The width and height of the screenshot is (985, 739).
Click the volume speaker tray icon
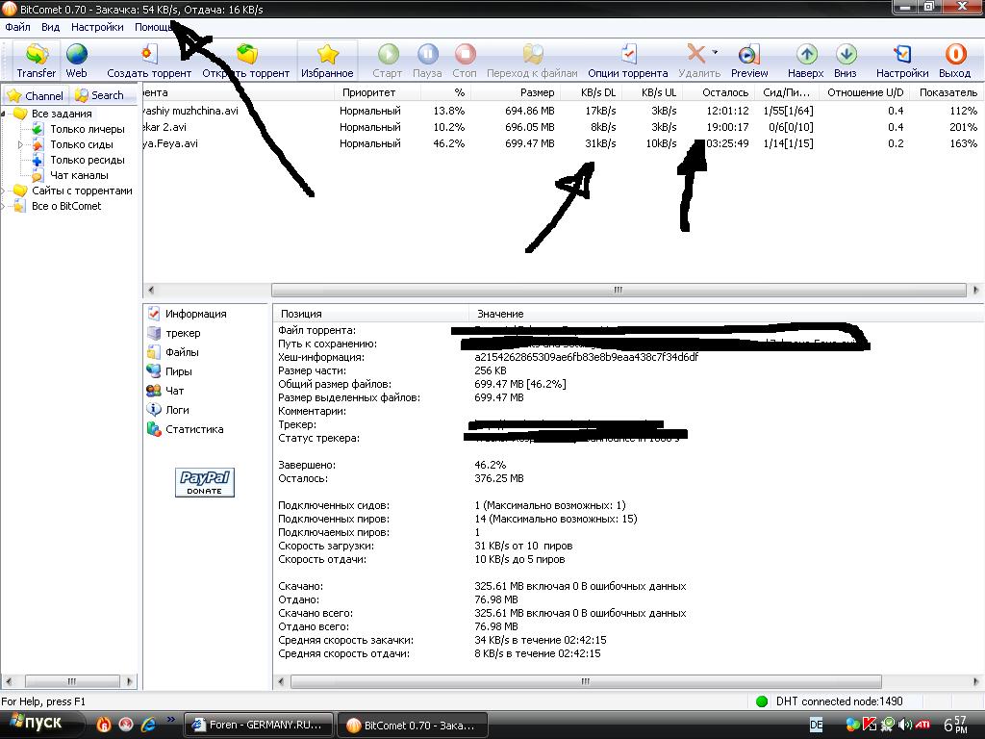(905, 725)
